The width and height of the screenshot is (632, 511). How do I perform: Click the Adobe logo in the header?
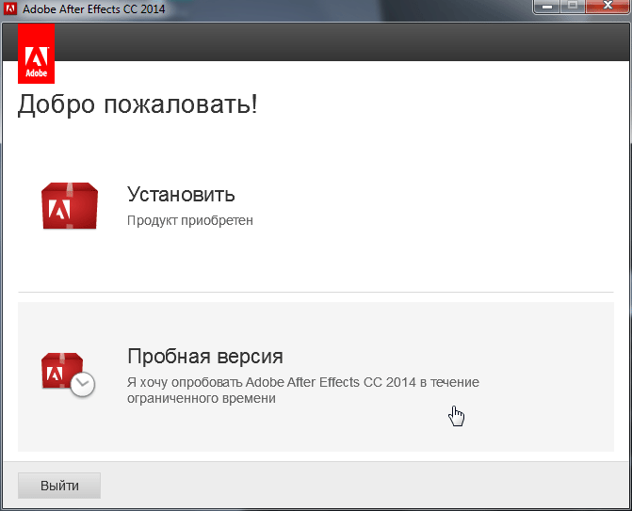pos(37,54)
